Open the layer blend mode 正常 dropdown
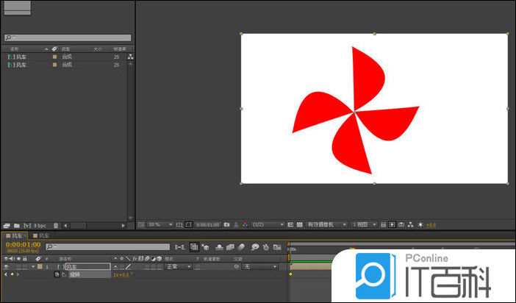516x303 pixels. click(x=178, y=266)
